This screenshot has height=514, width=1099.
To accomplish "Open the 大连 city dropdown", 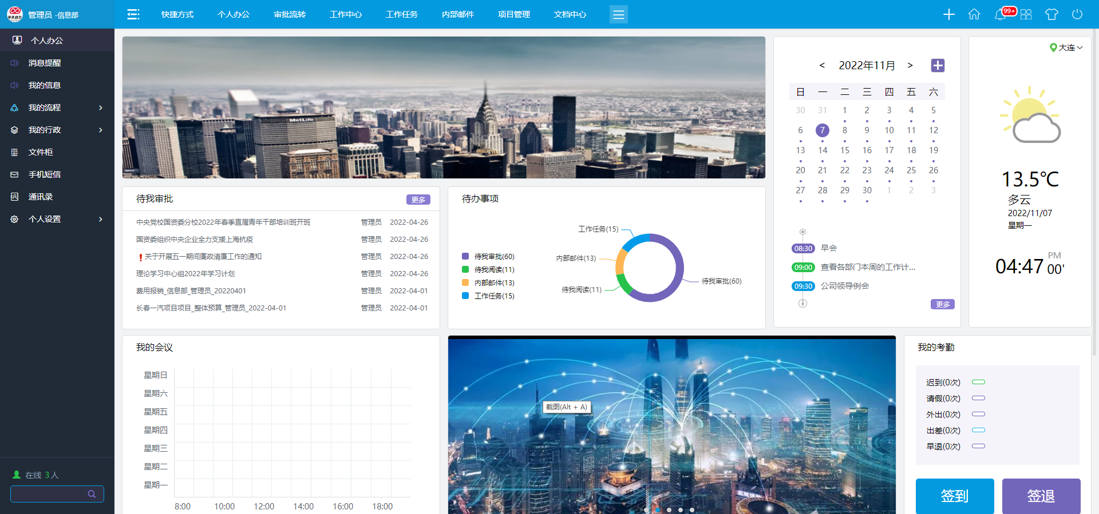I will (x=1066, y=47).
